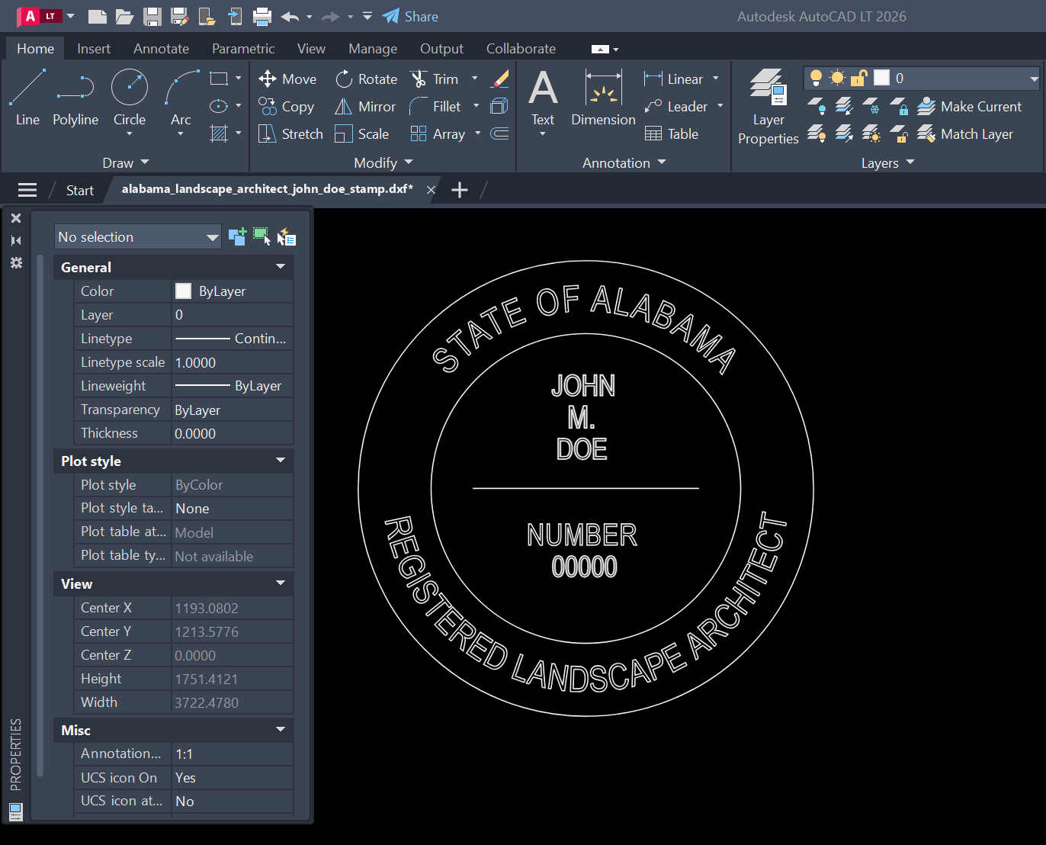Image resolution: width=1046 pixels, height=845 pixels.
Task: Open the layer dropdown list
Action: pos(1034,79)
